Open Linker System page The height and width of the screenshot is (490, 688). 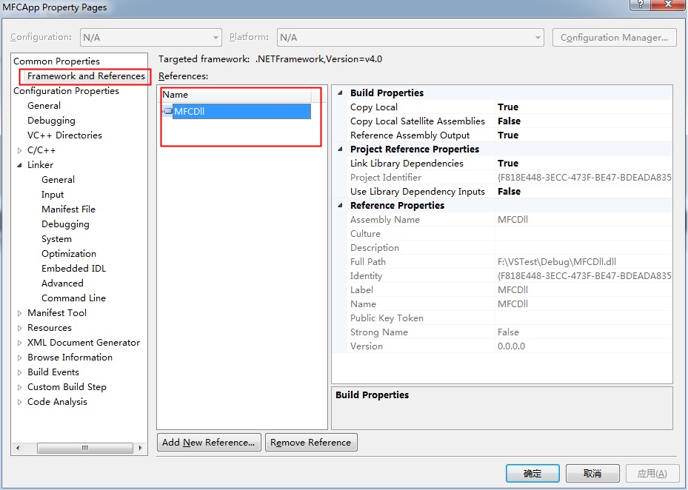56,239
